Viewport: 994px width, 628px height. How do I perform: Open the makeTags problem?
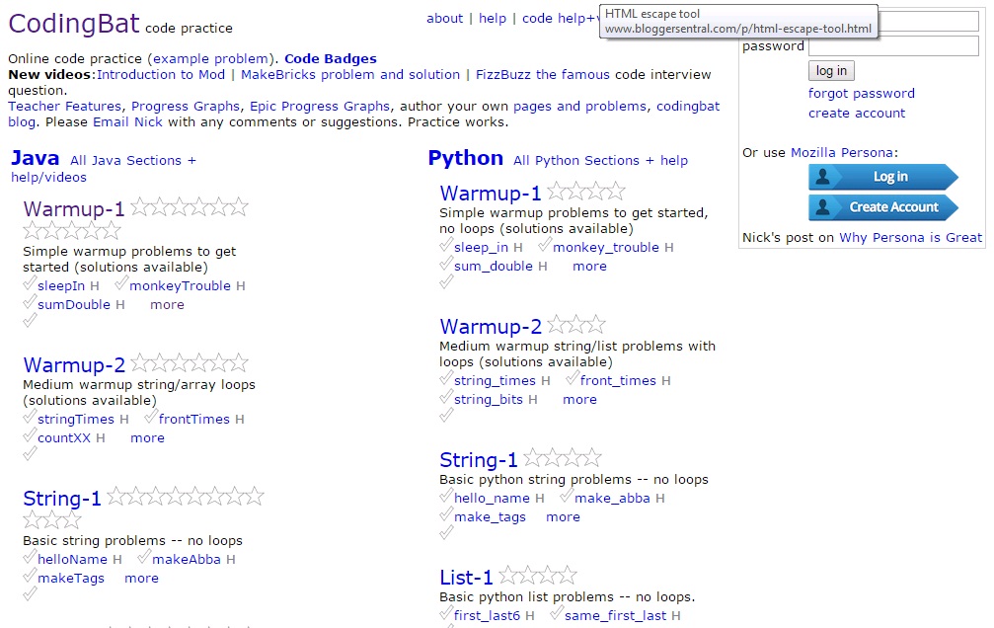[71, 579]
